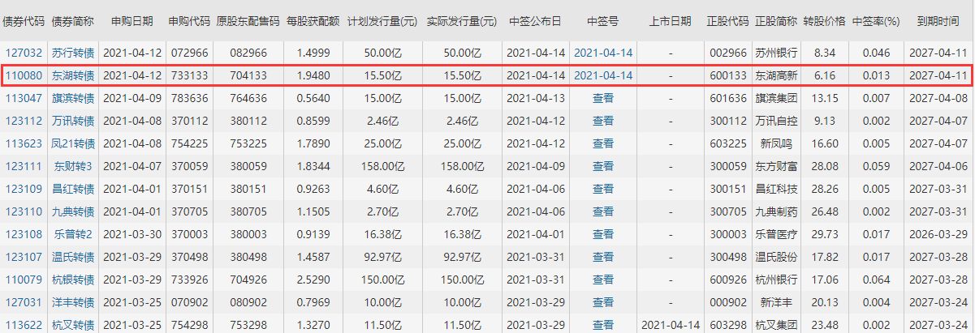Screen dimensions: 975x333
Task: Open bond code link 113047
Action: click(x=24, y=98)
